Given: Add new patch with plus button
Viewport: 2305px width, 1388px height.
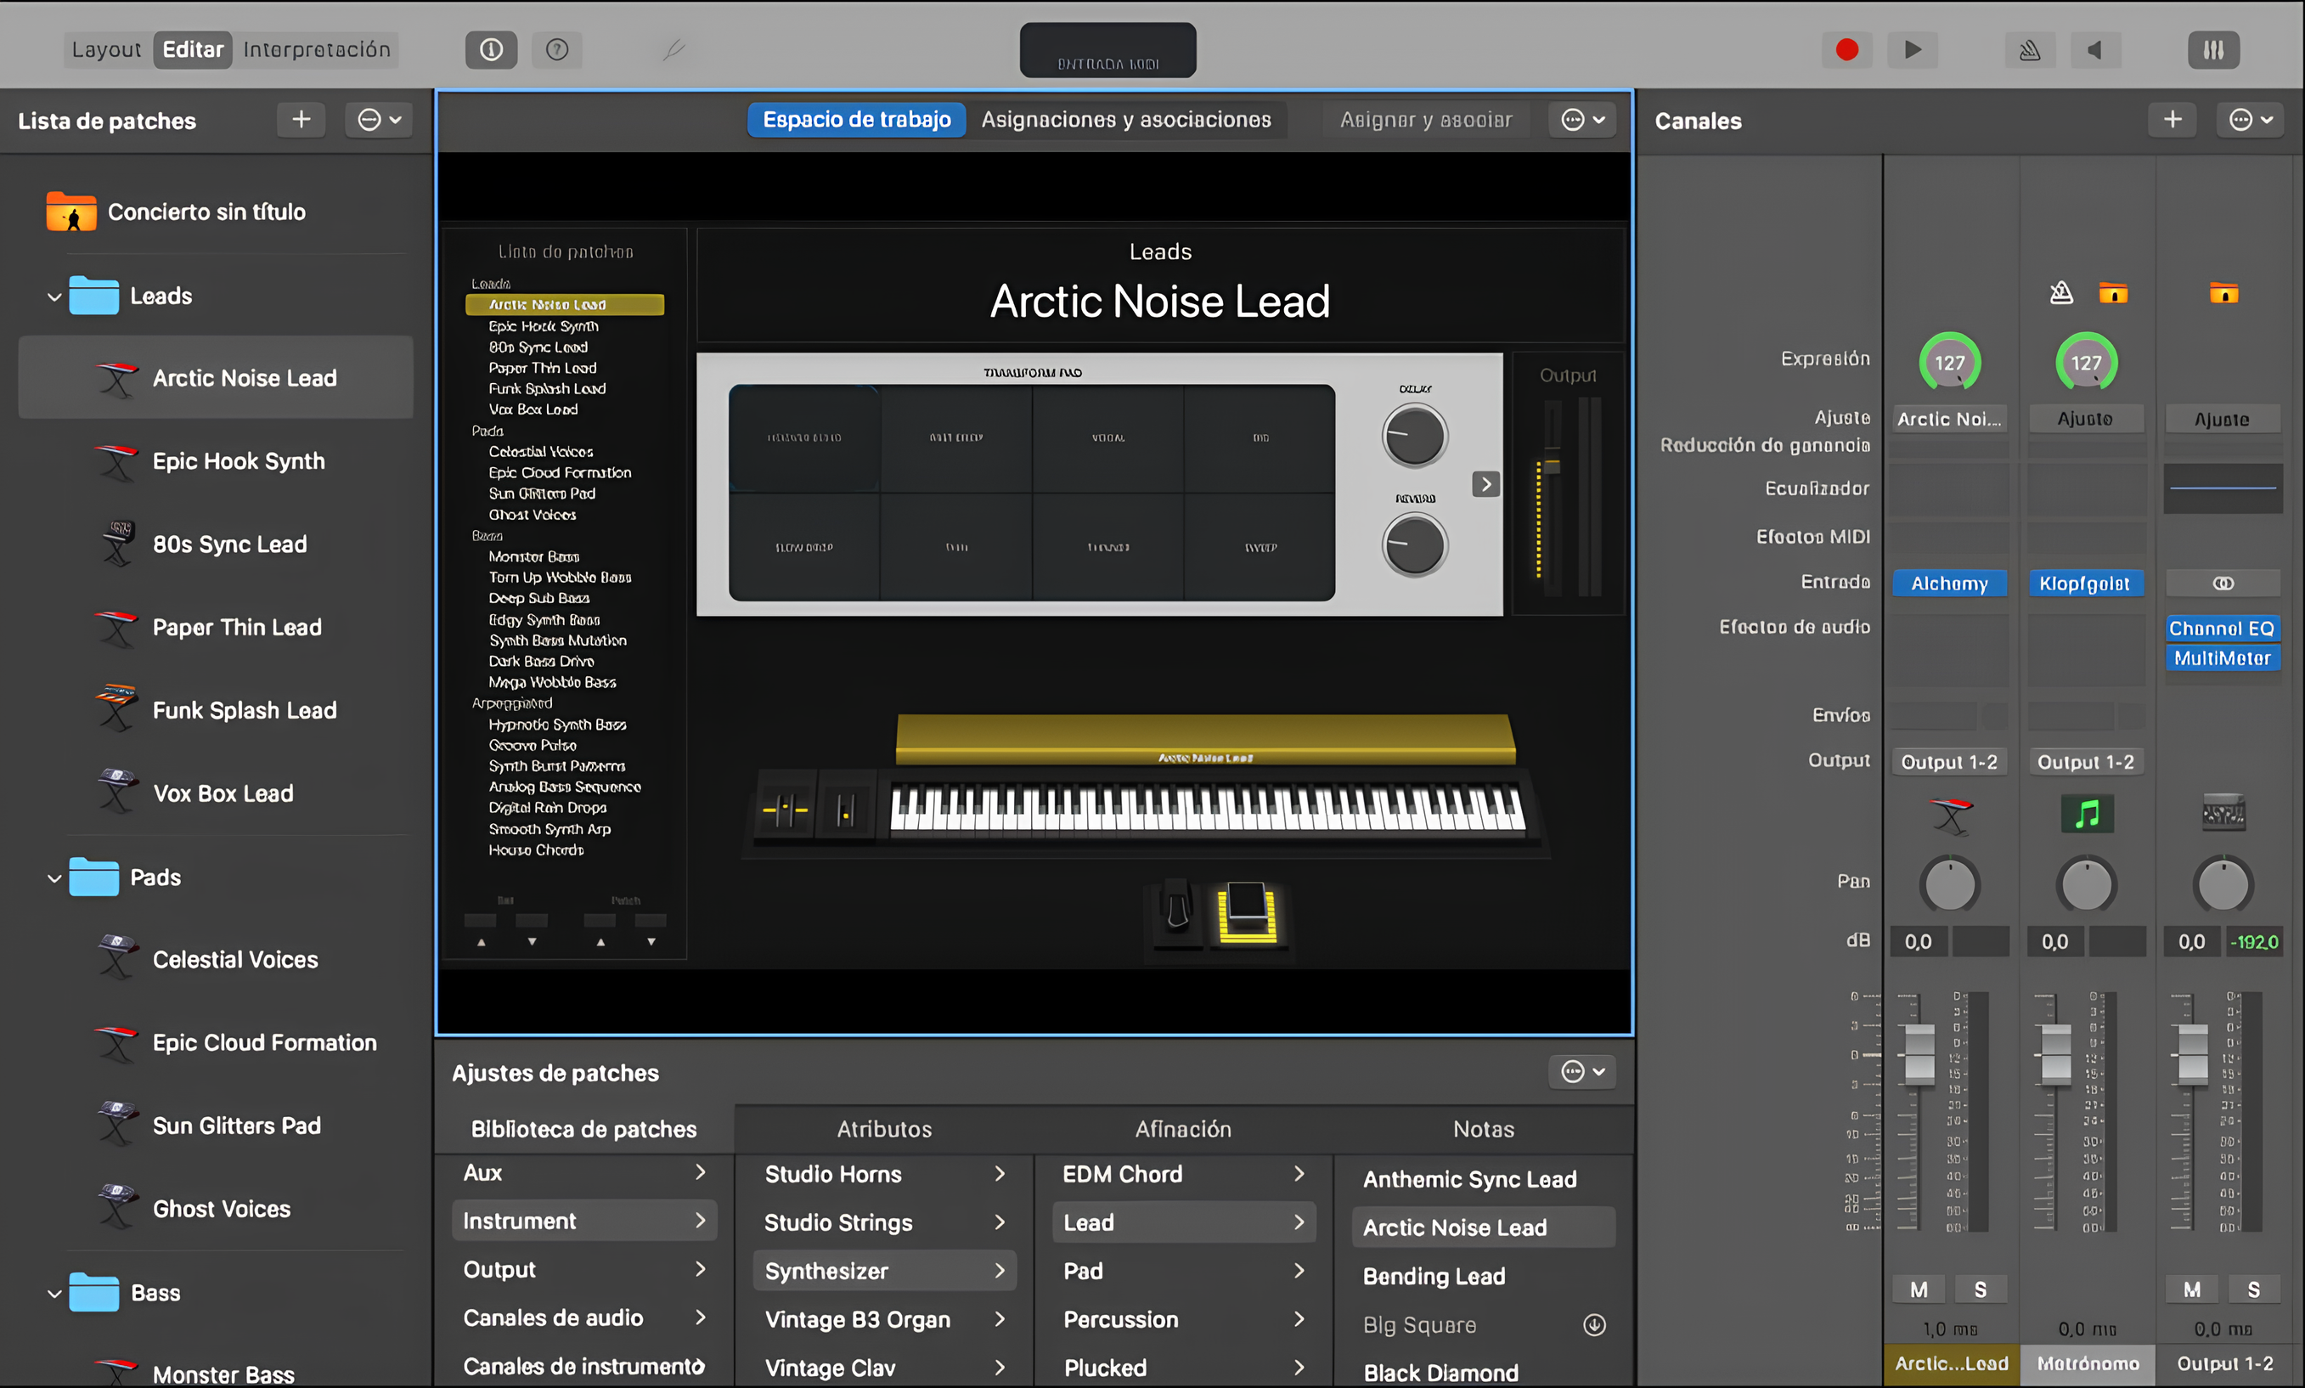Looking at the screenshot, I should tap(302, 120).
